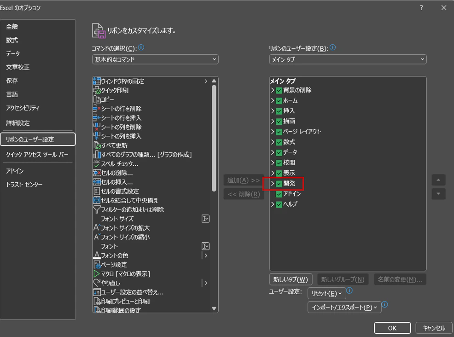Expand the 表示 tab tree node

(x=273, y=173)
